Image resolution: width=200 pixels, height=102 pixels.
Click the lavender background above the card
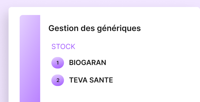pyautogui.click(x=101, y=3)
